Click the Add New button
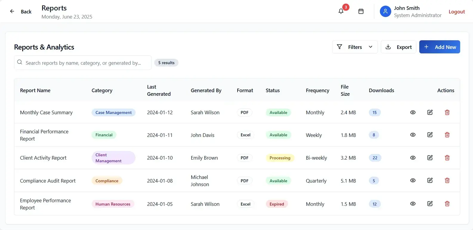 click(439, 47)
